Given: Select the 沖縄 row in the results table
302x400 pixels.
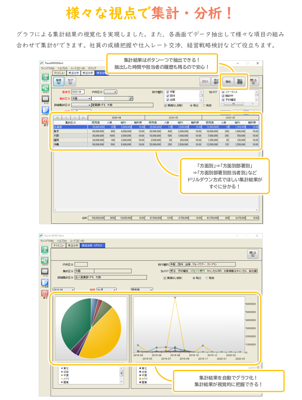Looking at the screenshot, I should pos(156,144).
